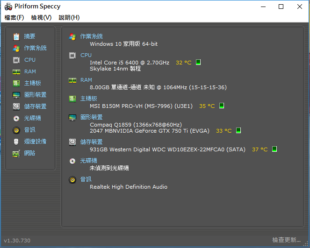Screen dimensions: 310x248
Task: Click the Windows flag icon beside sidebar 作業系統
Action: [16, 49]
